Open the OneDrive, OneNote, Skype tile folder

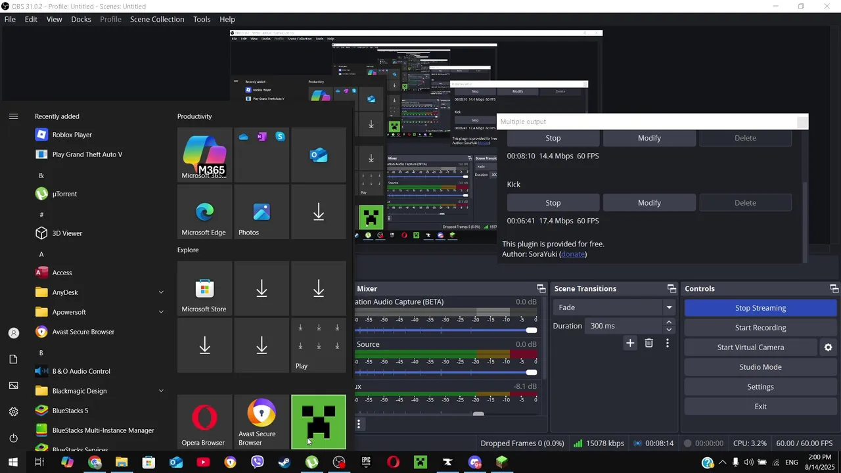click(261, 154)
